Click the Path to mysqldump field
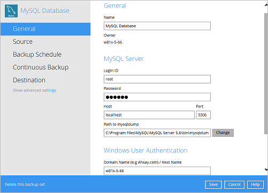 pyautogui.click(x=157, y=133)
